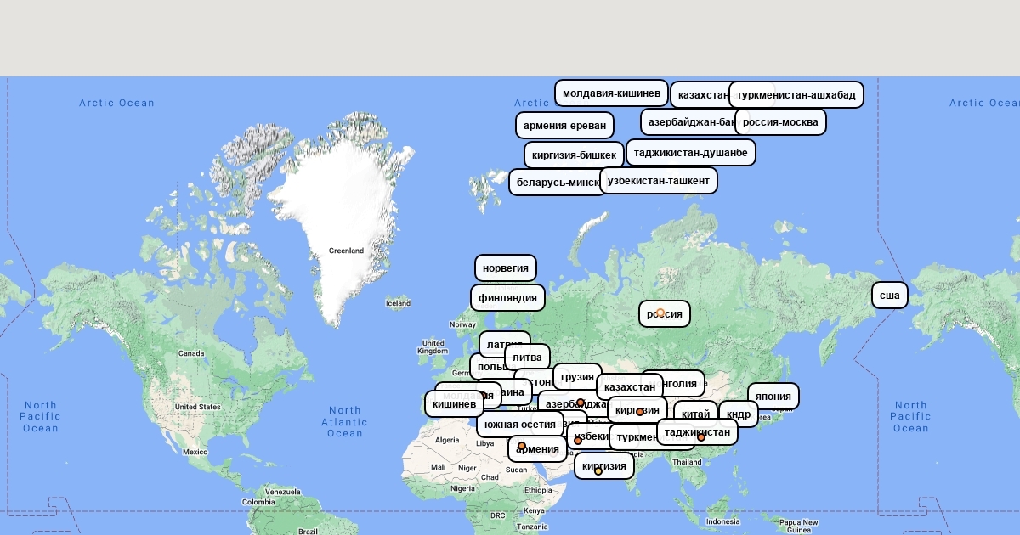Click the orange marker on the азербайджан label
1020x535 pixels.
(x=581, y=403)
